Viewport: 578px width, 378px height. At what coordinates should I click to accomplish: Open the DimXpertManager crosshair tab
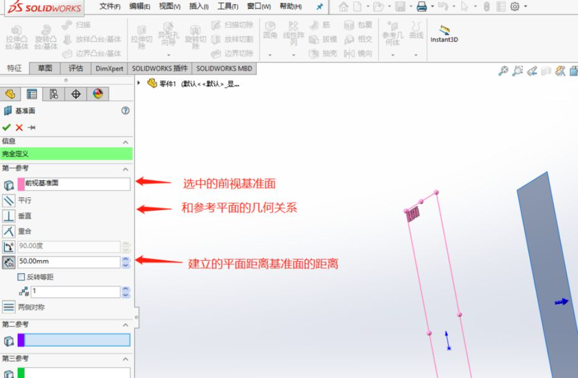75,94
